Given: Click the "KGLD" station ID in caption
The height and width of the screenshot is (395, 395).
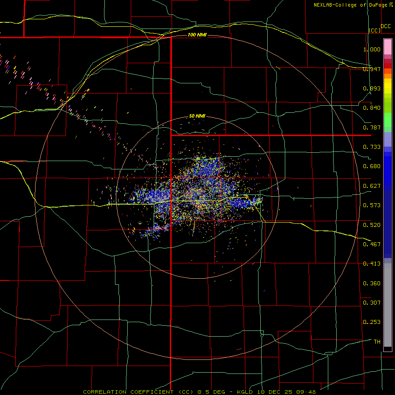Looking at the screenshot, I should 246,392.
